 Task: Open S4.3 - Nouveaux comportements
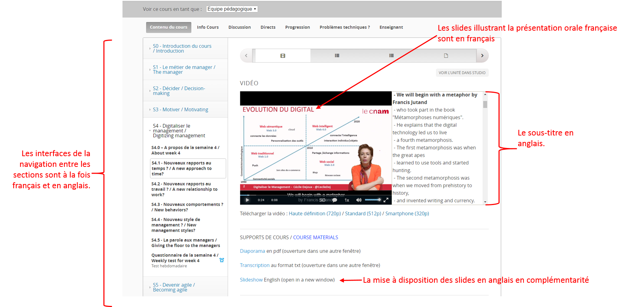pos(188,207)
